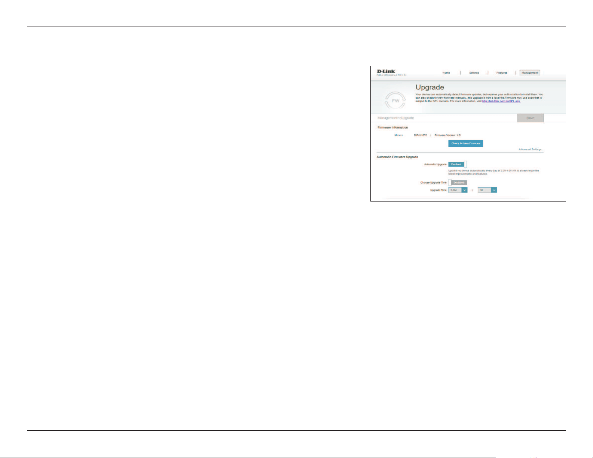Click the D-Link logo
593x458 pixels.
pyautogui.click(x=386, y=71)
